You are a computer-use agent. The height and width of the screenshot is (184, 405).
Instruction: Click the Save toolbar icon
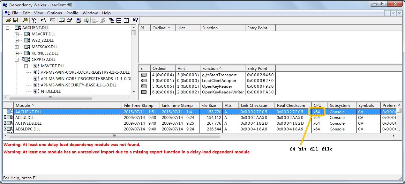[15, 20]
